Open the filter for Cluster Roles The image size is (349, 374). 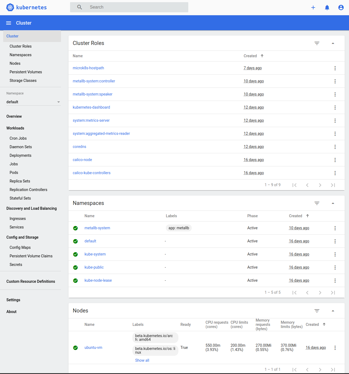(317, 43)
